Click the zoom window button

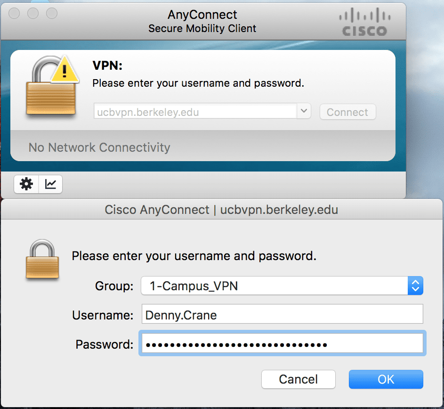52,13
